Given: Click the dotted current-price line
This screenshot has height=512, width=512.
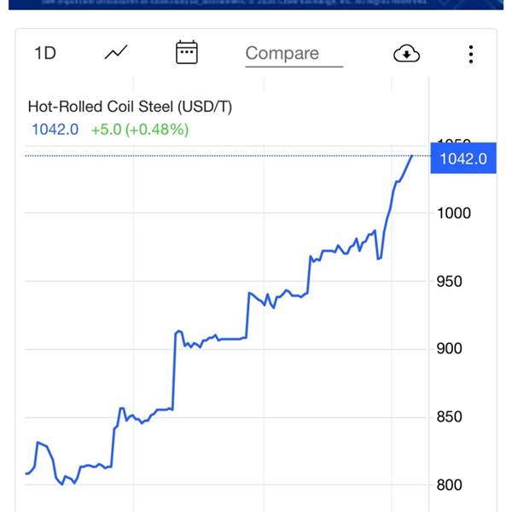Looking at the screenshot, I should pyautogui.click(x=228, y=156).
